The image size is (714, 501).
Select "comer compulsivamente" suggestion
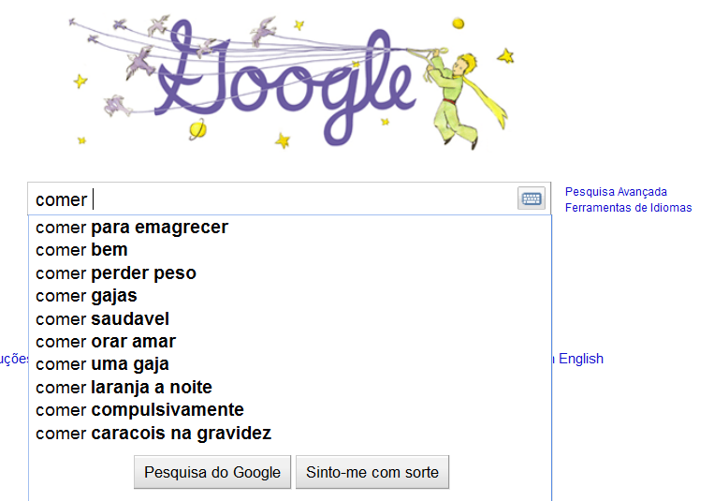point(139,410)
